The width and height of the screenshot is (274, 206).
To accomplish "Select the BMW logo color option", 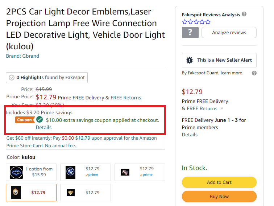I will (x=86, y=172).
